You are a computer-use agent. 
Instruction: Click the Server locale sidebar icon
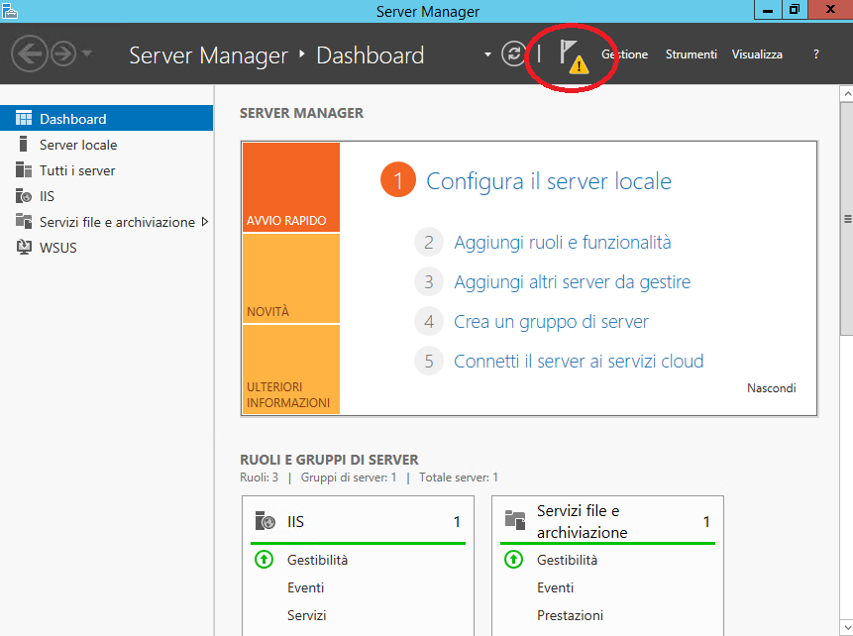[23, 145]
